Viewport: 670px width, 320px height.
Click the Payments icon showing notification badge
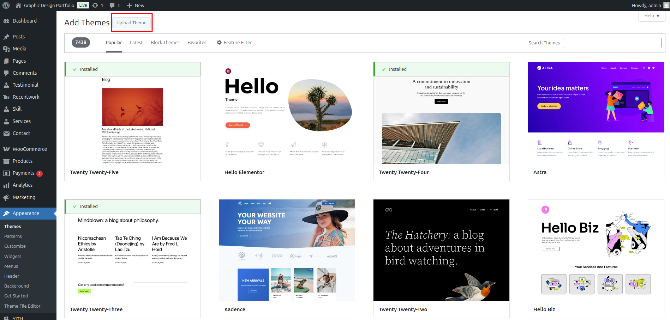(7, 173)
